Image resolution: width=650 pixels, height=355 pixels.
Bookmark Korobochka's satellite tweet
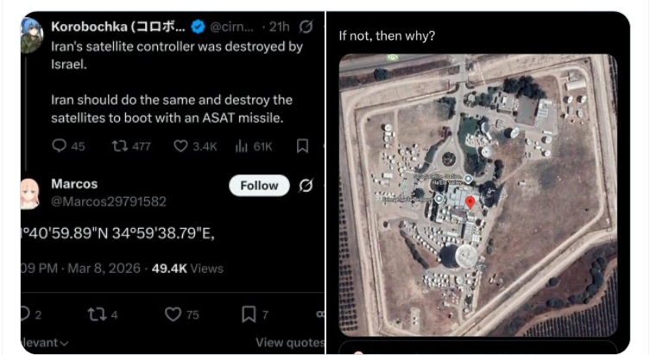pos(302,146)
